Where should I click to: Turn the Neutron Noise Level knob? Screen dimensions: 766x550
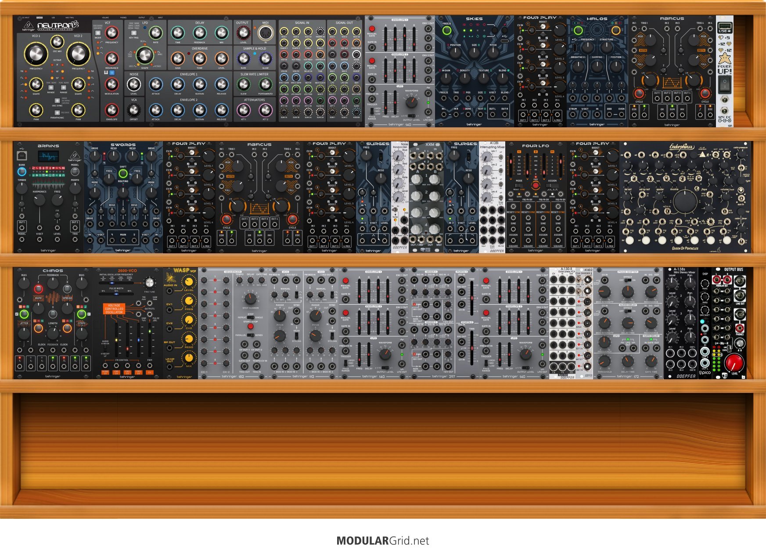(x=134, y=84)
